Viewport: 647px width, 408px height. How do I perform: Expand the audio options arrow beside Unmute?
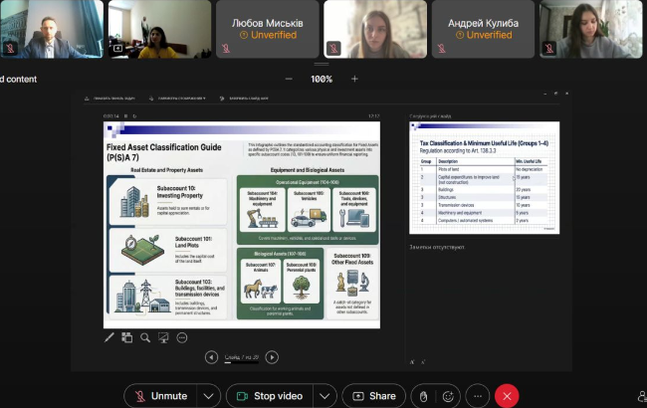point(208,395)
